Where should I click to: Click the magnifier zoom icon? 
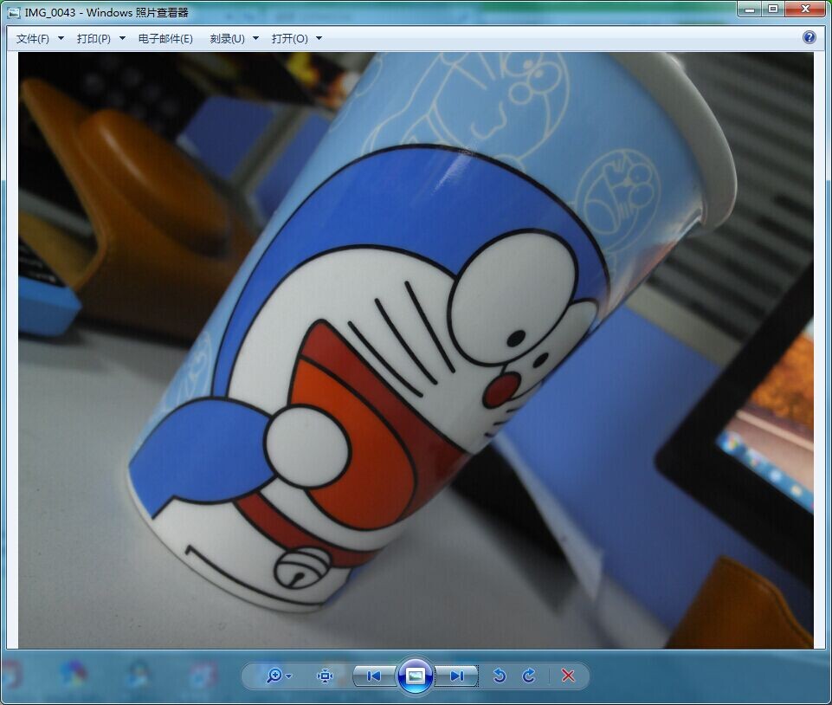coord(274,676)
